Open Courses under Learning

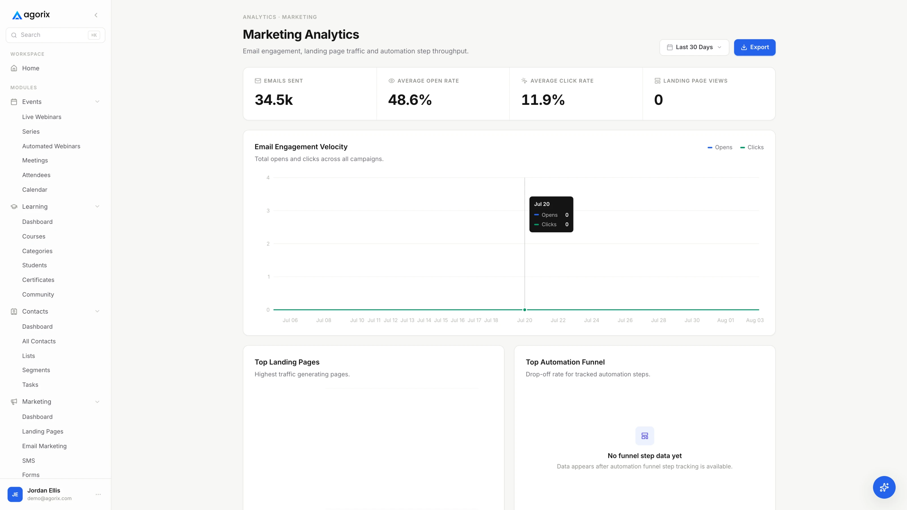33,237
